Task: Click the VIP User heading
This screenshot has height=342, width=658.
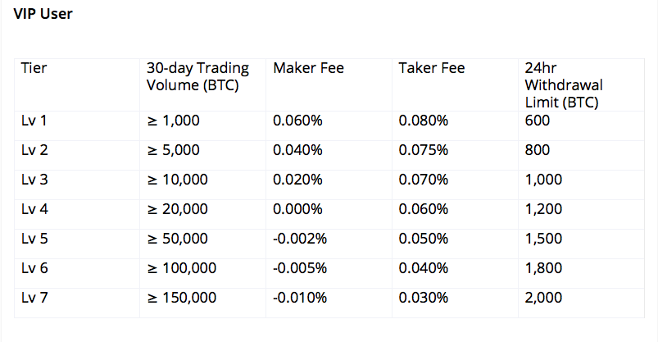Action: [x=43, y=14]
